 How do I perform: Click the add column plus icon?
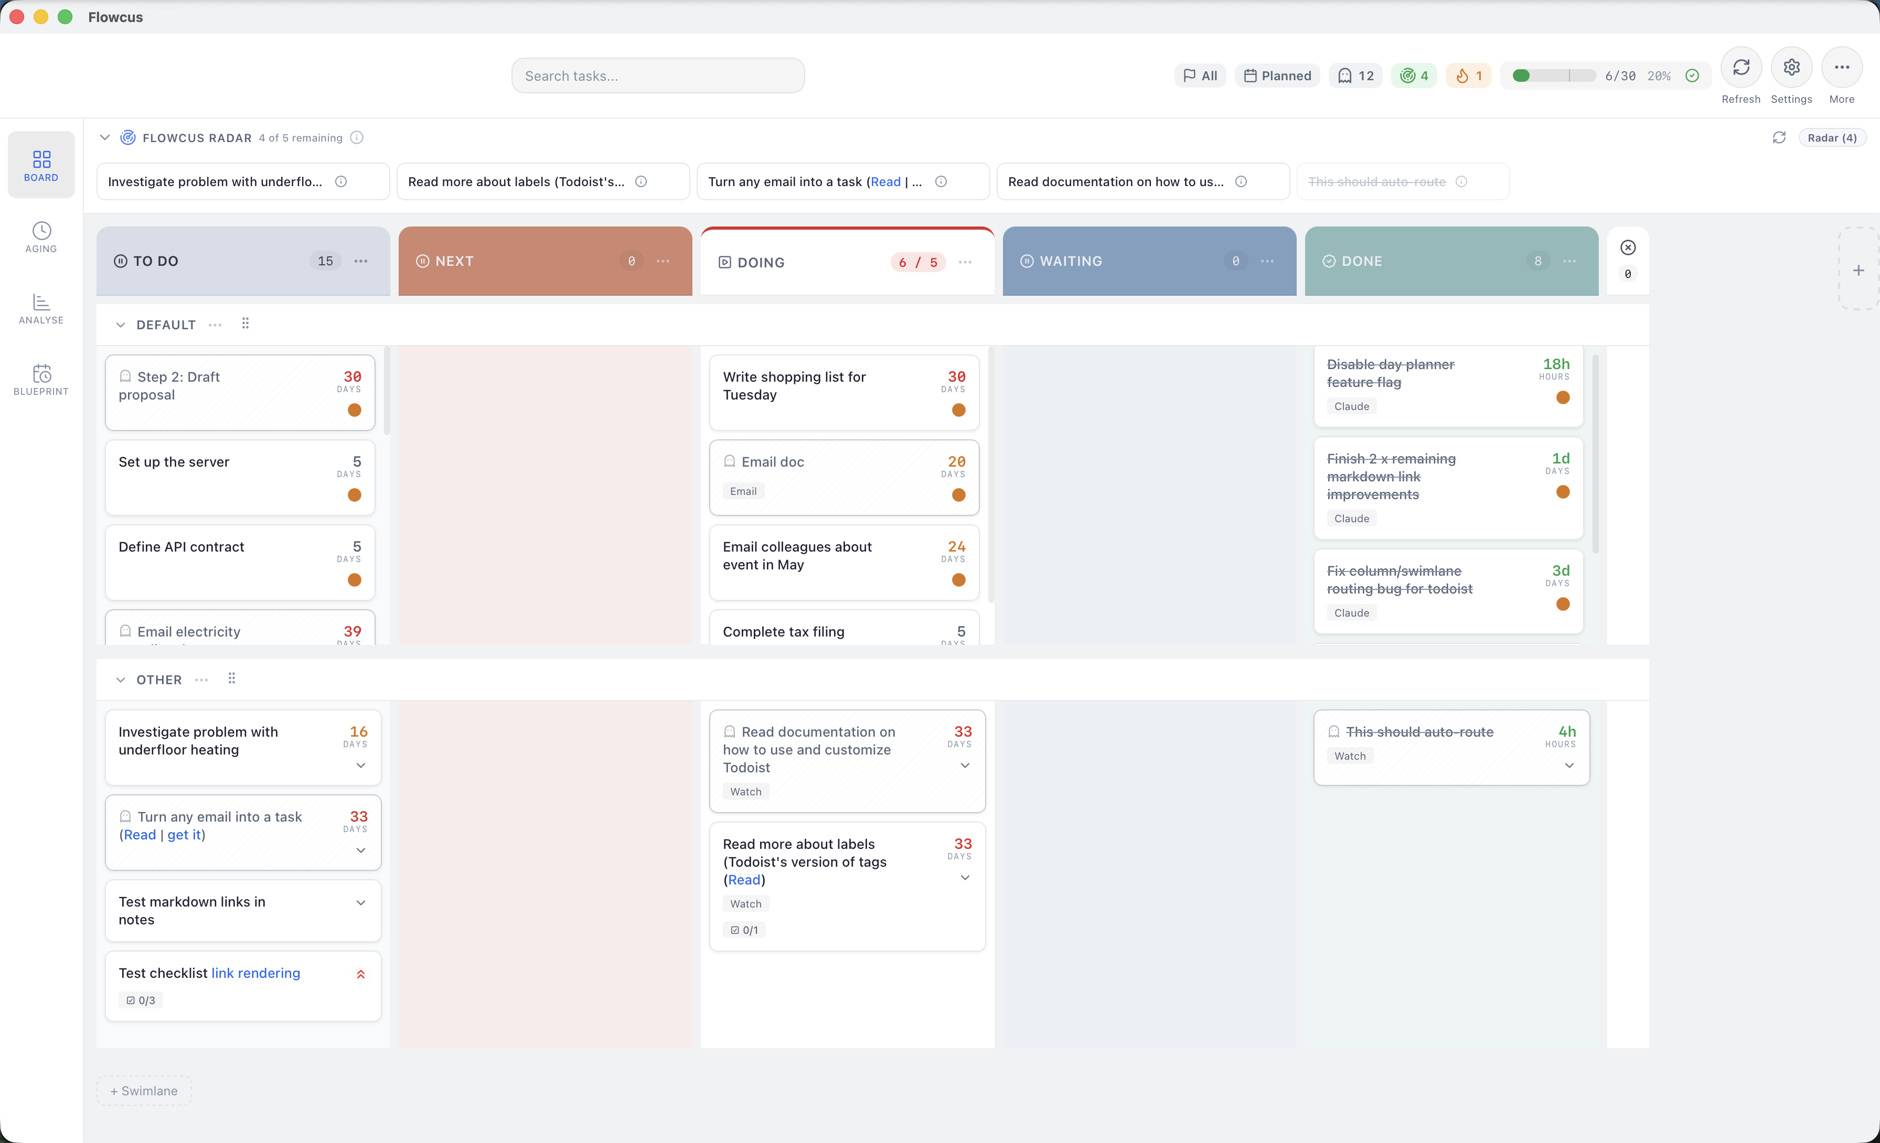[x=1858, y=271]
